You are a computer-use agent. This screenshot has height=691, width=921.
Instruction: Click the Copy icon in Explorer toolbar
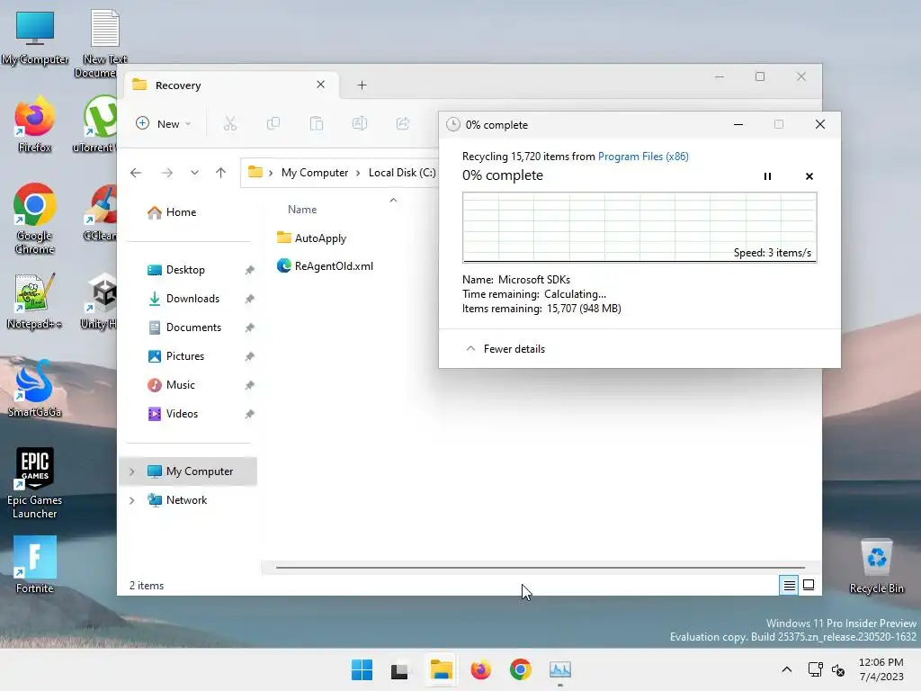click(273, 123)
